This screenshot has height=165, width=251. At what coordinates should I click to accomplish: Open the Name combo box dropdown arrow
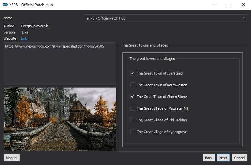(243, 18)
